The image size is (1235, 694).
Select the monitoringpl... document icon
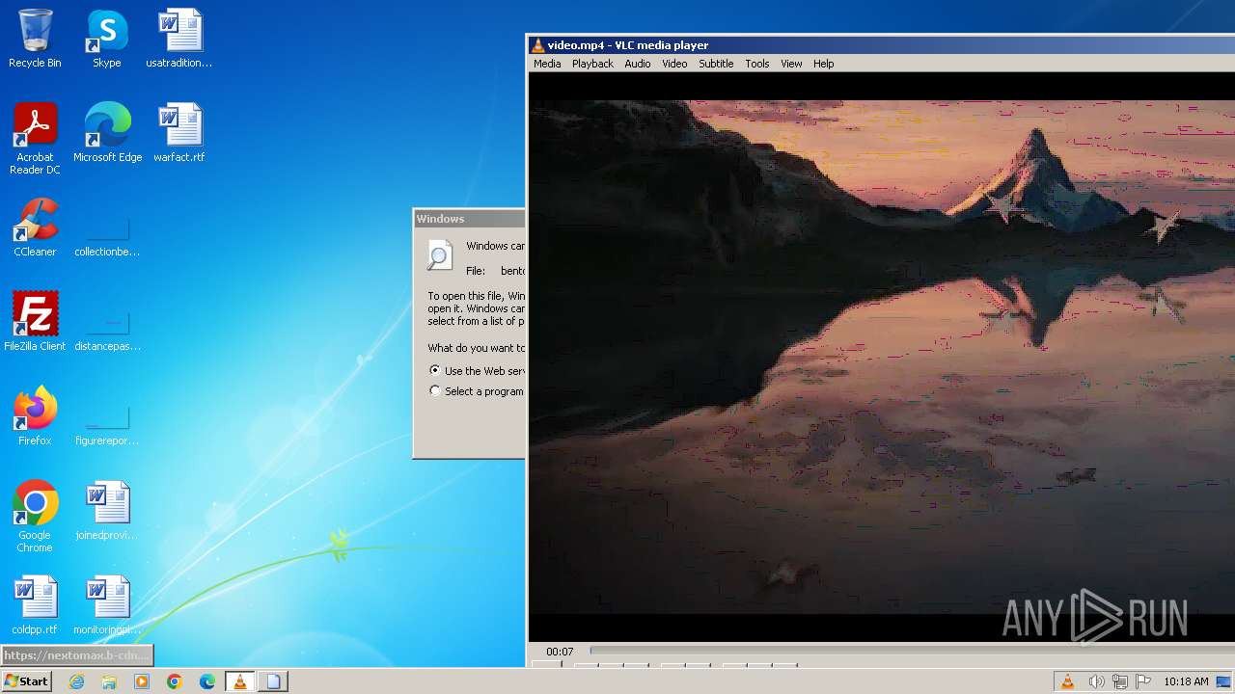point(107,605)
